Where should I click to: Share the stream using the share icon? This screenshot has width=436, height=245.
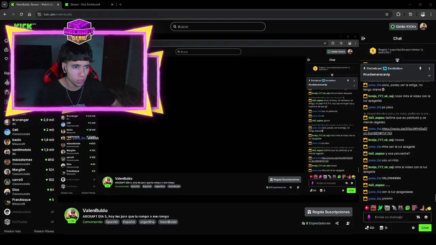coord(337,223)
